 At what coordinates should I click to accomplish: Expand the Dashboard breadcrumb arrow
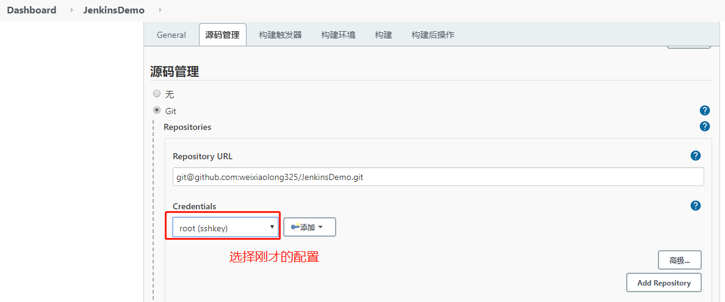point(71,10)
